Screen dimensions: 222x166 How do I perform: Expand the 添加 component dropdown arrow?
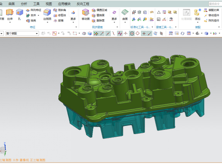pos(198,22)
